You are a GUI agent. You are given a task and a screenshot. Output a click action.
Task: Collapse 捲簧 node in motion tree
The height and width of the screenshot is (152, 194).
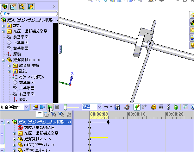(x=9, y=123)
